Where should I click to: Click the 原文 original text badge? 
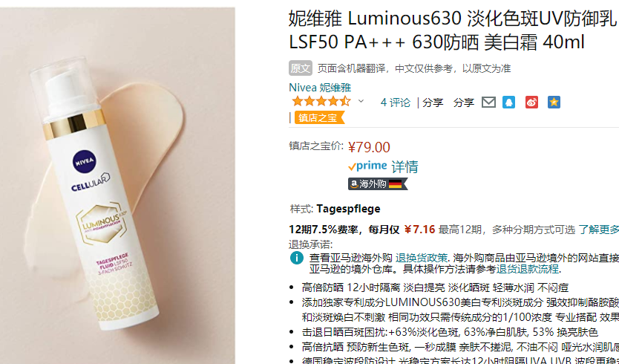(x=301, y=68)
